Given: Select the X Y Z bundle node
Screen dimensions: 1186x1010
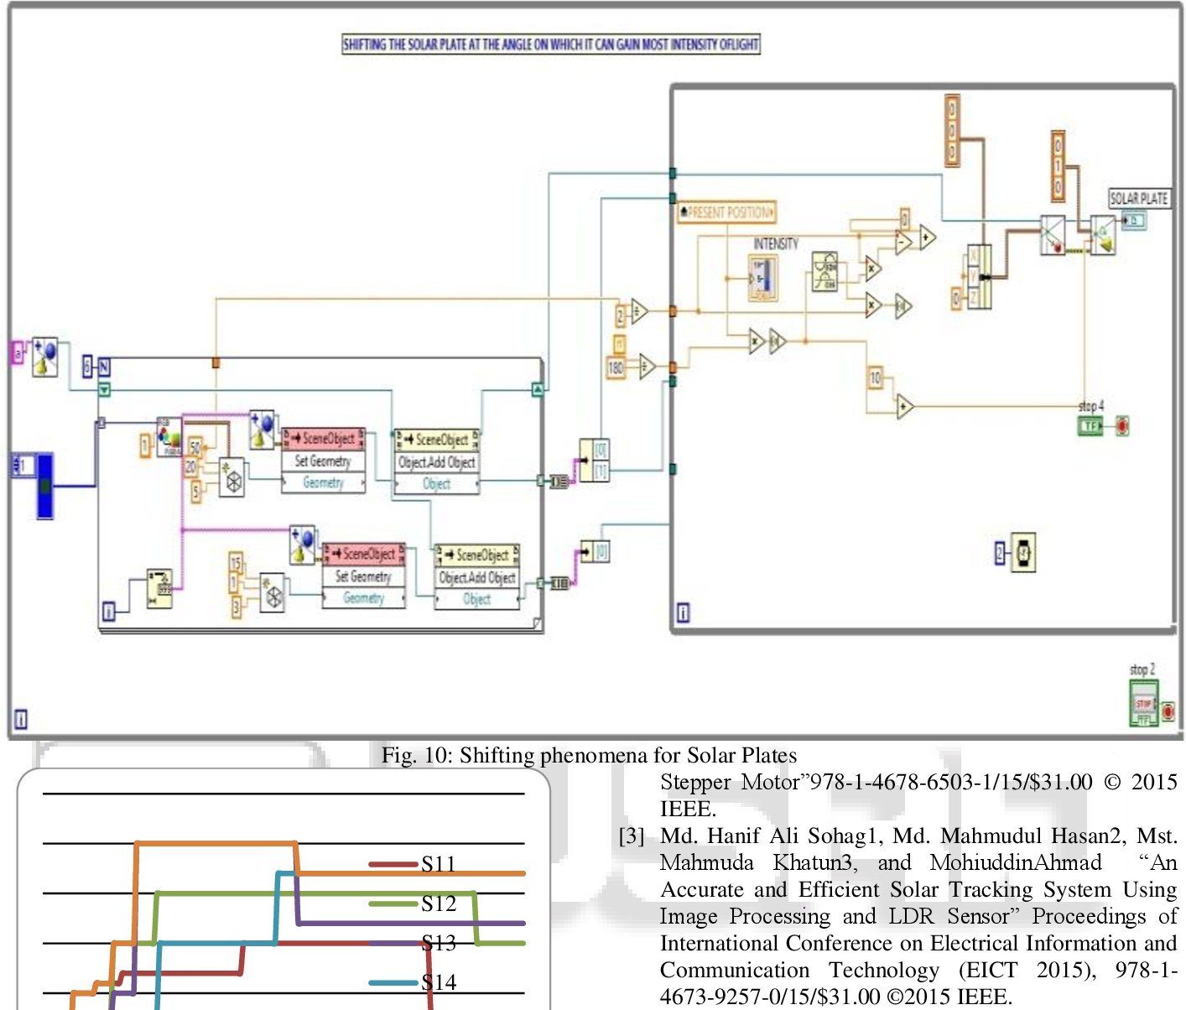Looking at the screenshot, I should tap(979, 277).
